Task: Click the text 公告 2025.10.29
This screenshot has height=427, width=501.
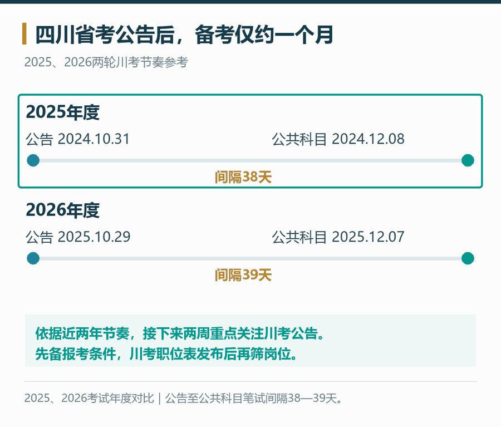Action: 78,237
